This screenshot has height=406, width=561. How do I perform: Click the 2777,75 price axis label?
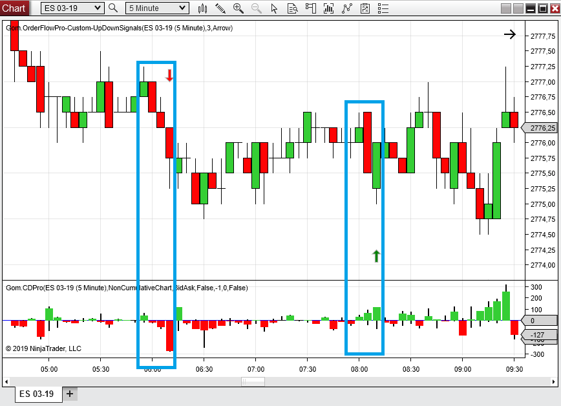543,36
